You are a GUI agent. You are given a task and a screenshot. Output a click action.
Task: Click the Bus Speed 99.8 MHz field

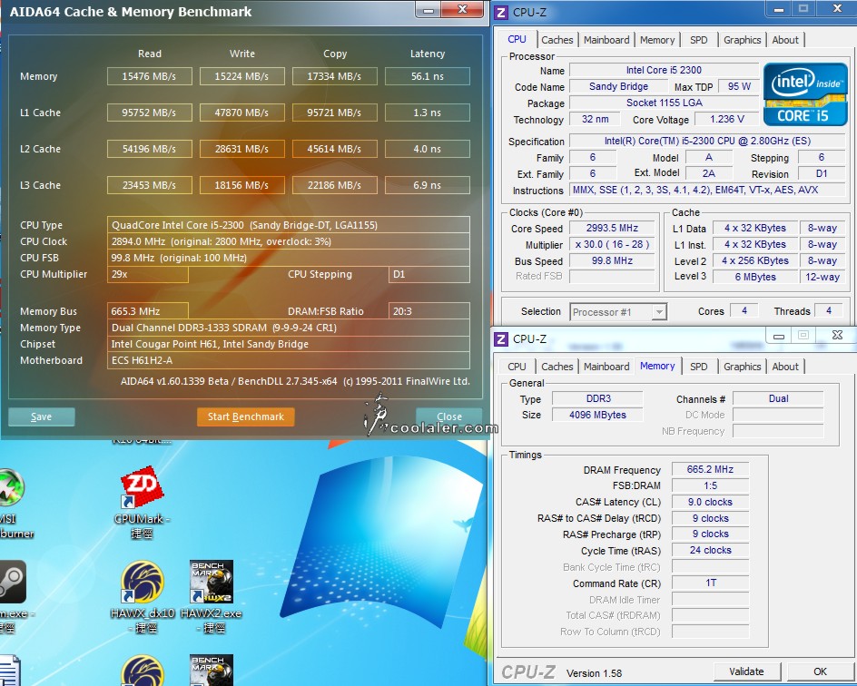tap(612, 260)
